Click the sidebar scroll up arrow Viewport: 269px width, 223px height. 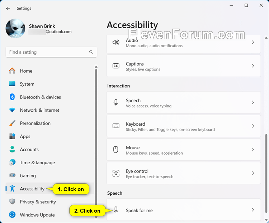point(96,67)
